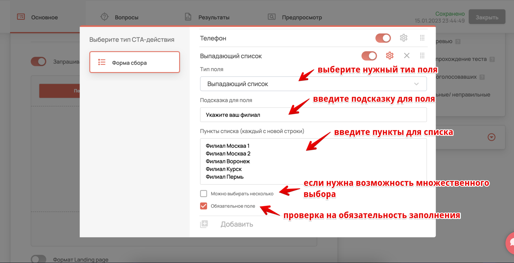Open the Тип поля dropdown

click(x=313, y=84)
